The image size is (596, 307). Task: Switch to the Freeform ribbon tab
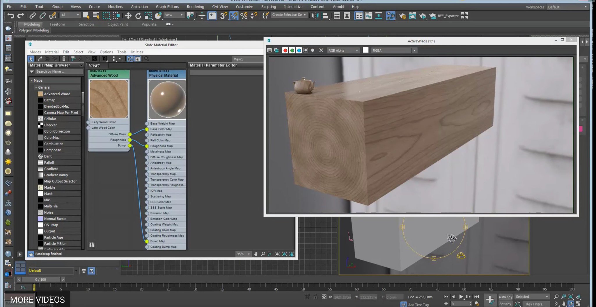(57, 24)
